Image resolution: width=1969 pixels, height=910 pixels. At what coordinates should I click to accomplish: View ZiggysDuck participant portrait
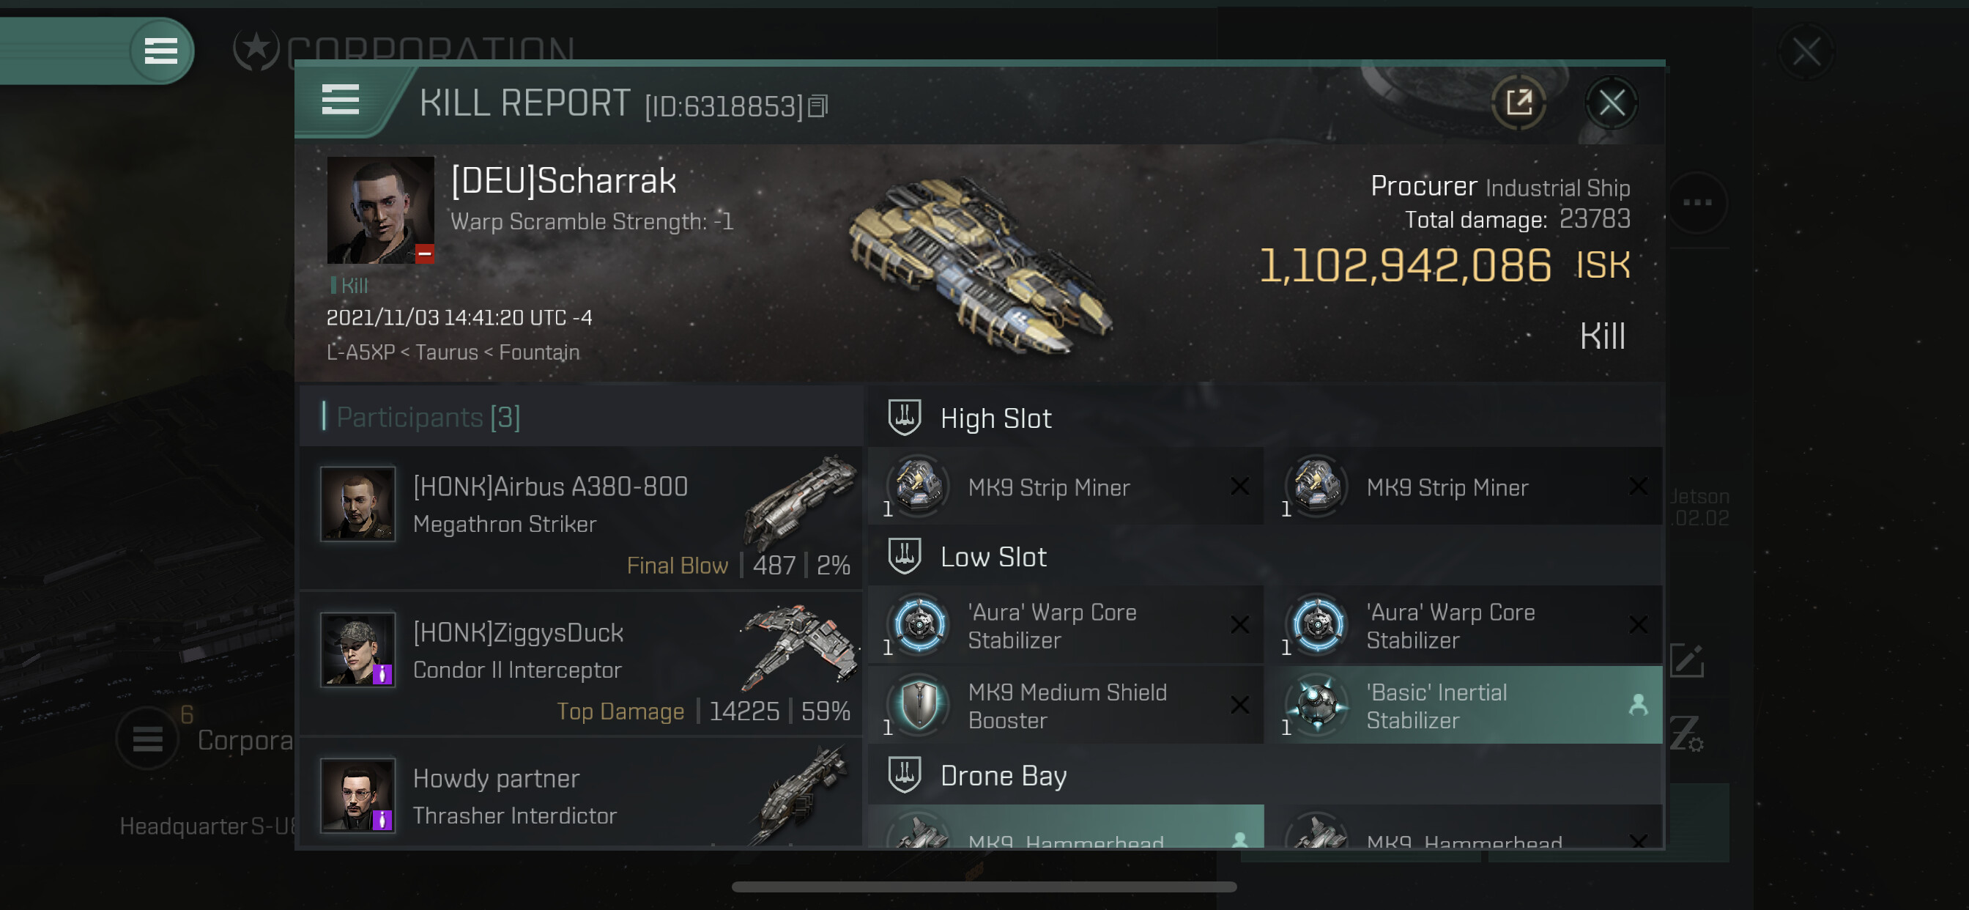pyautogui.click(x=357, y=649)
